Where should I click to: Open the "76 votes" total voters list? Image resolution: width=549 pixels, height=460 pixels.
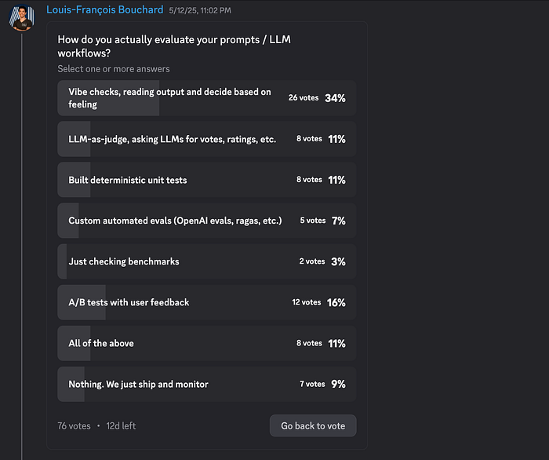[x=74, y=426]
